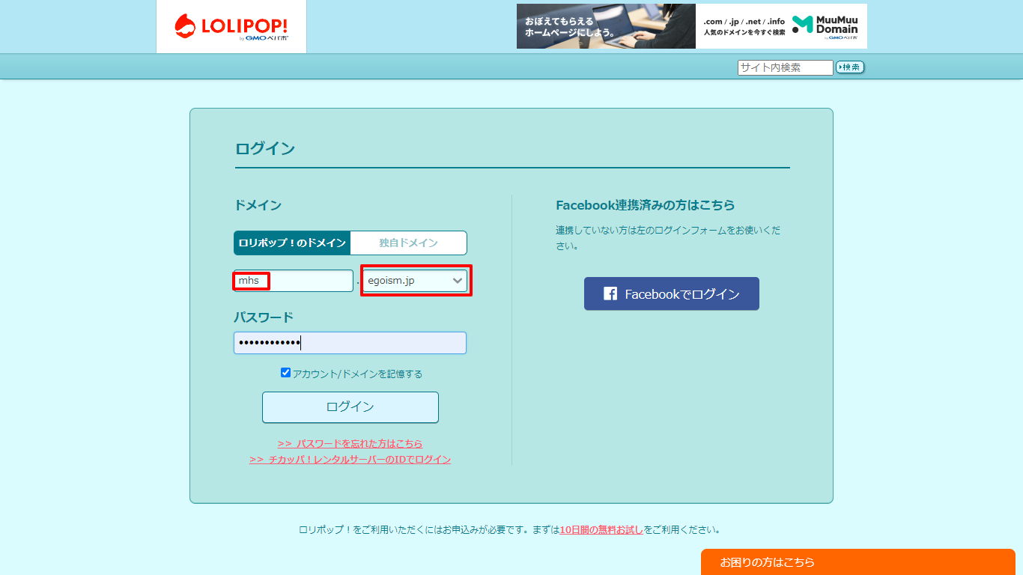1023x575 pixels.
Task: Click the お困りの方はこちら button
Action: pos(858,562)
